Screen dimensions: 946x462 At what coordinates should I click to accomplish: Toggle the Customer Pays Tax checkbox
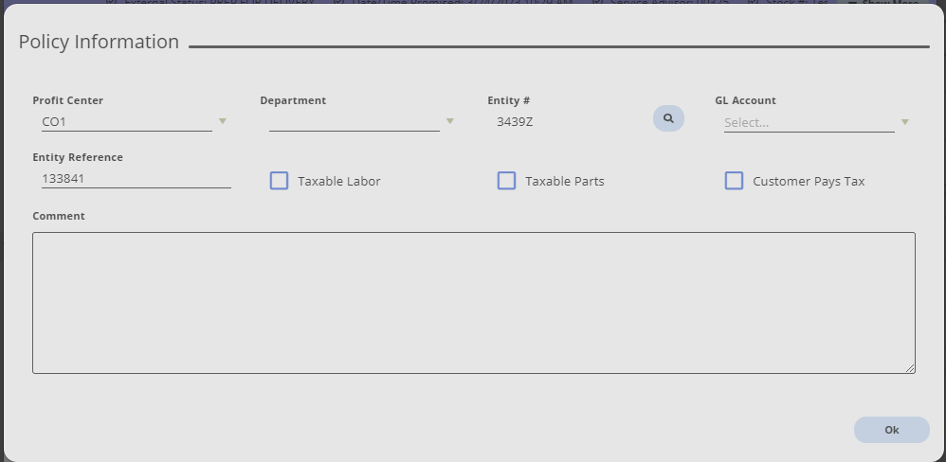click(734, 181)
